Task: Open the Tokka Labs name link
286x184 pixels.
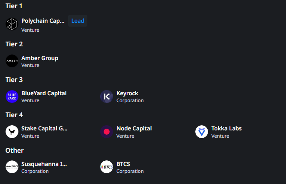Action: click(226, 128)
